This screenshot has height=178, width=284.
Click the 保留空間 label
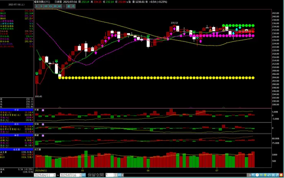click(96, 175)
